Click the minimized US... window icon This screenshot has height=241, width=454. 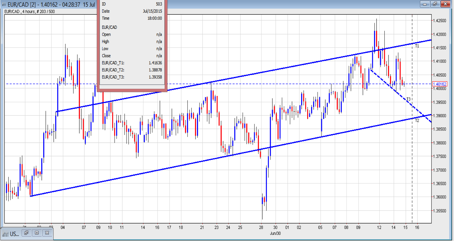click(x=5, y=234)
